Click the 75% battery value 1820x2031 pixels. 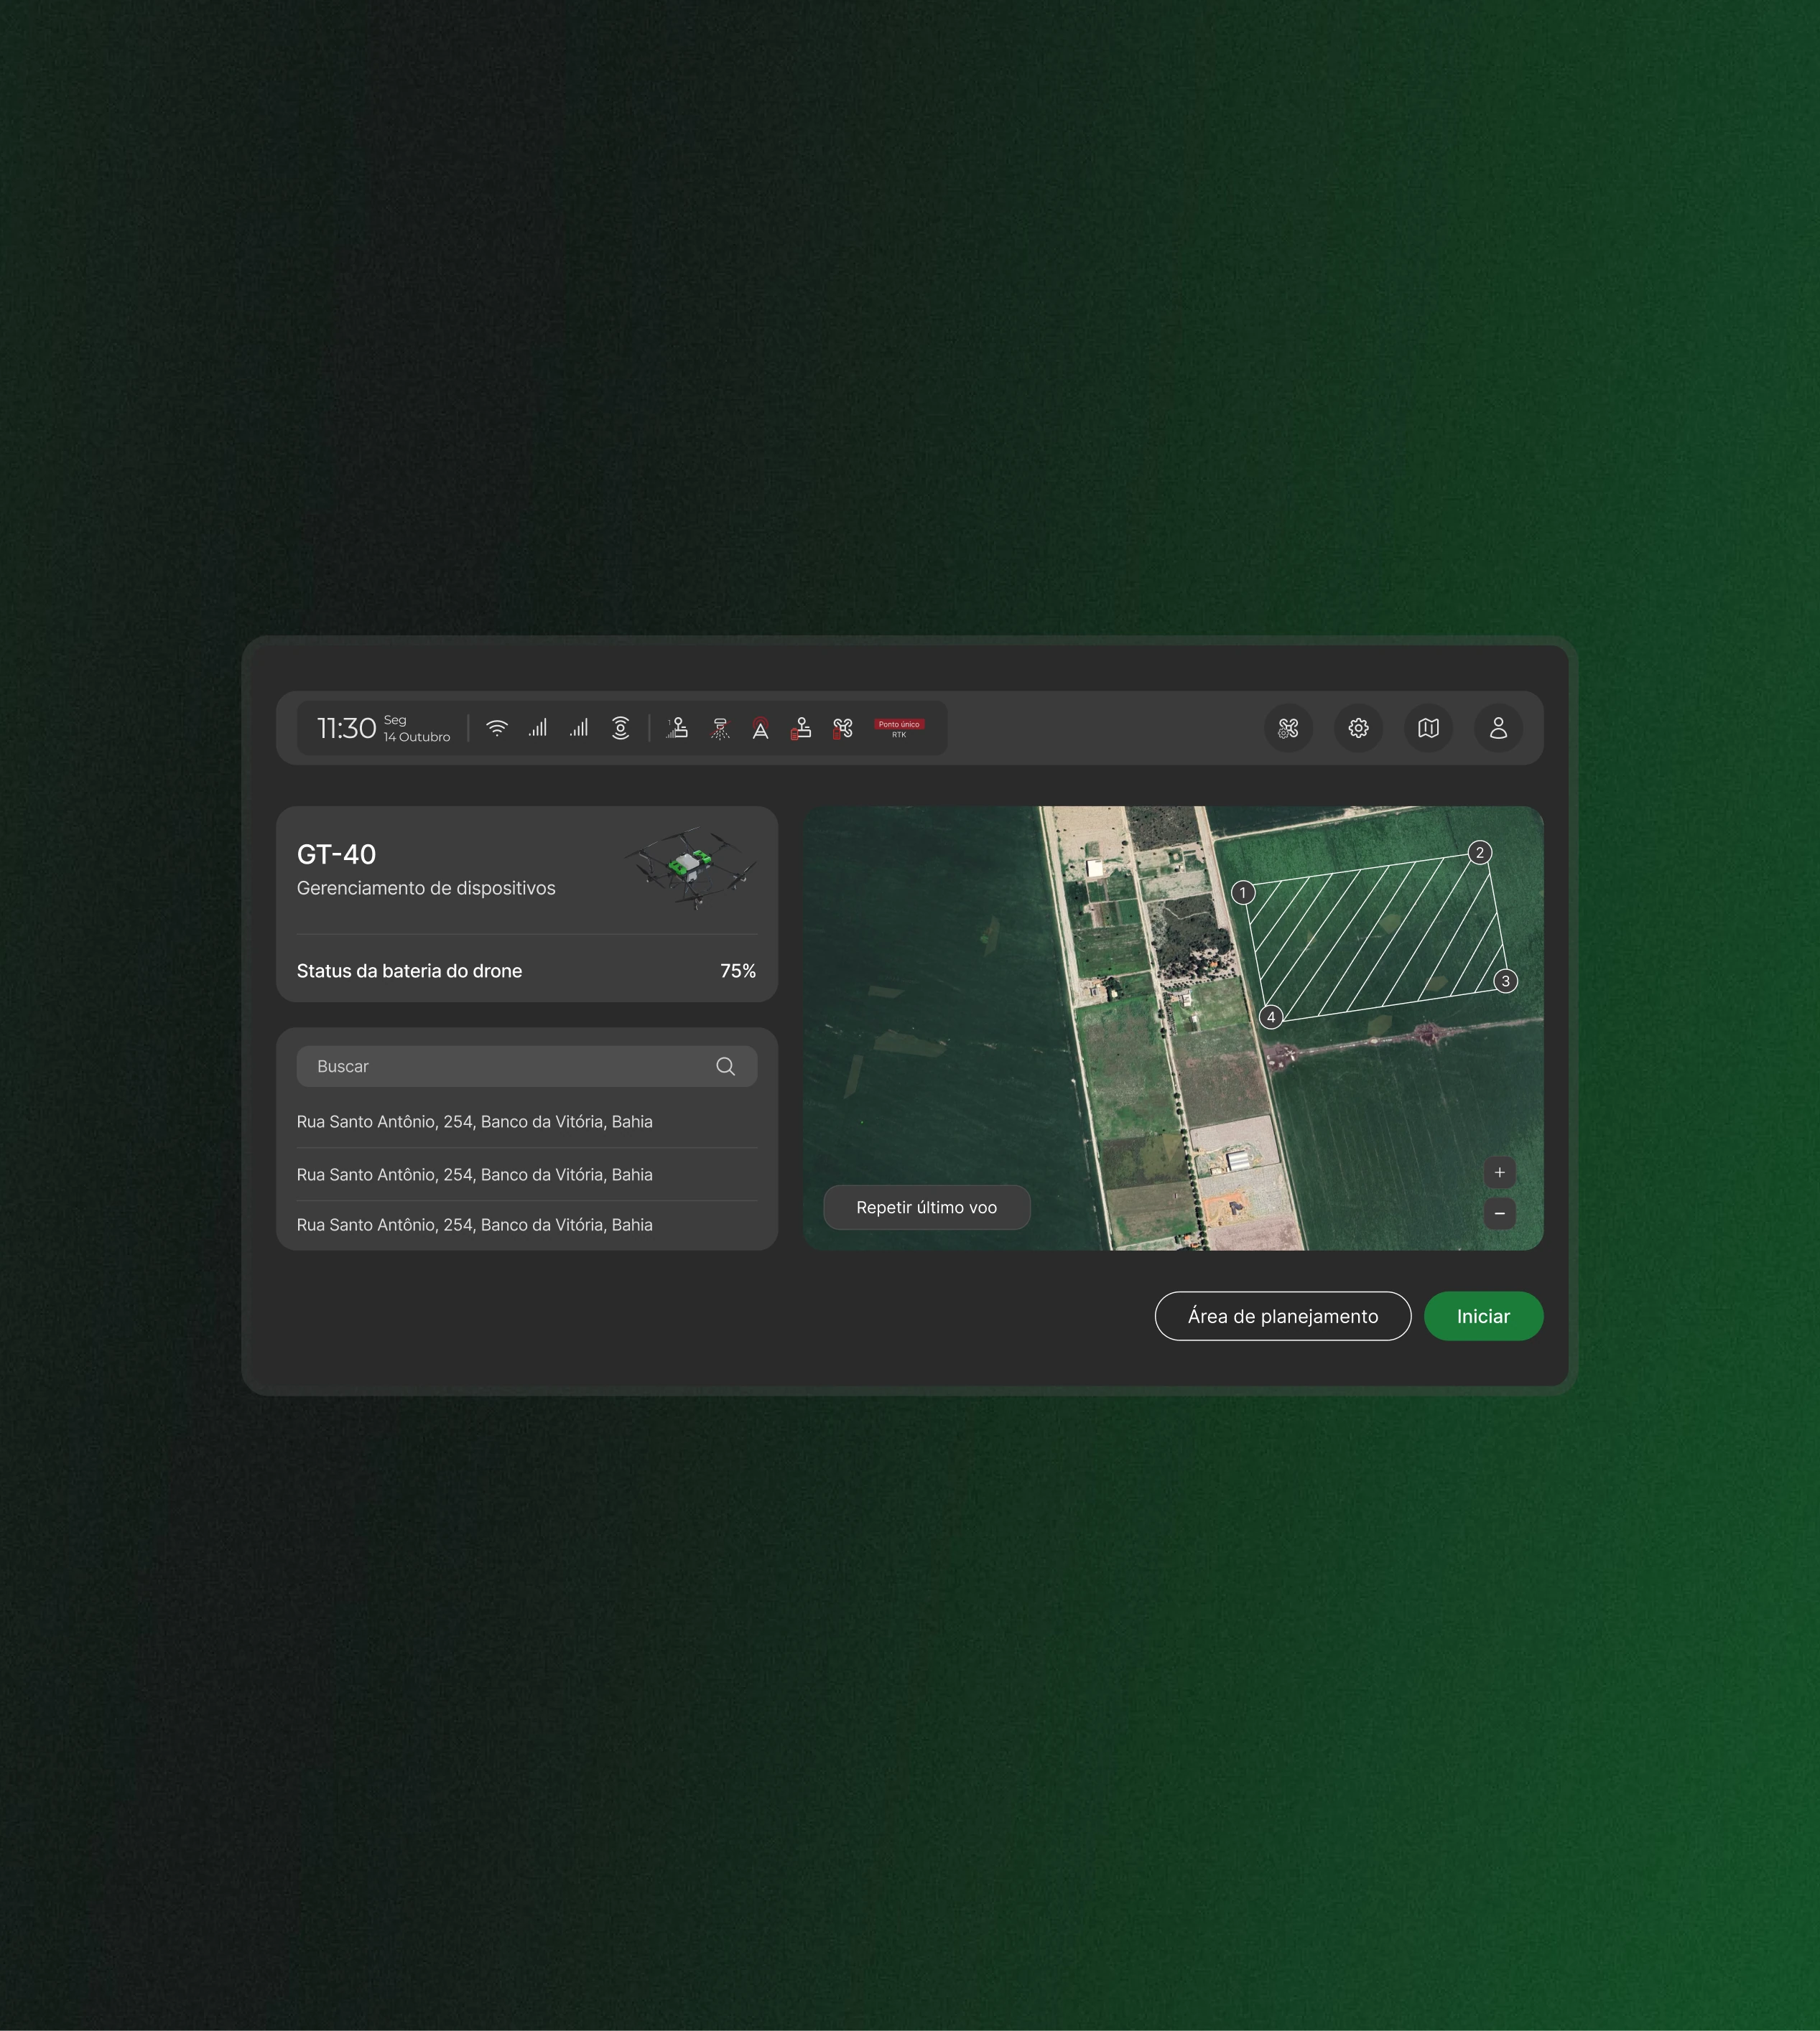tap(738, 971)
